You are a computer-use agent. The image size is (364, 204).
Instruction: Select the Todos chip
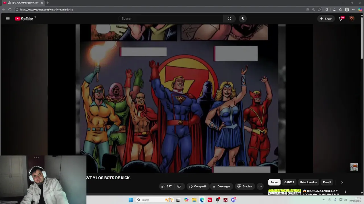274,182
